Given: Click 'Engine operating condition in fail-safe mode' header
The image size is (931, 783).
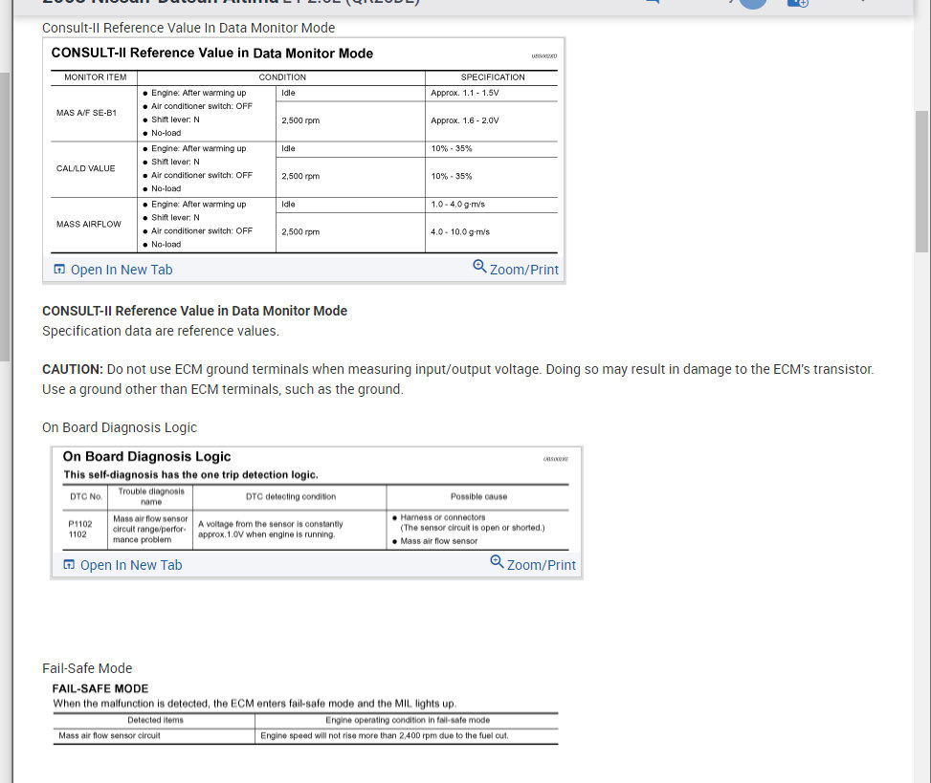Looking at the screenshot, I should (x=408, y=720).
